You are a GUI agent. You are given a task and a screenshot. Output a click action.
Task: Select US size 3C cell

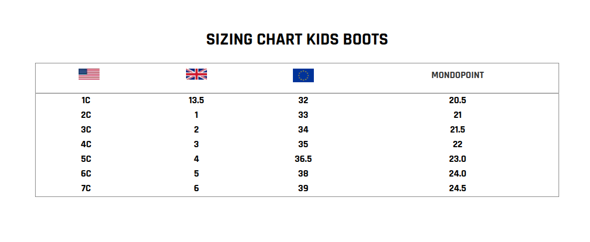[x=86, y=129]
